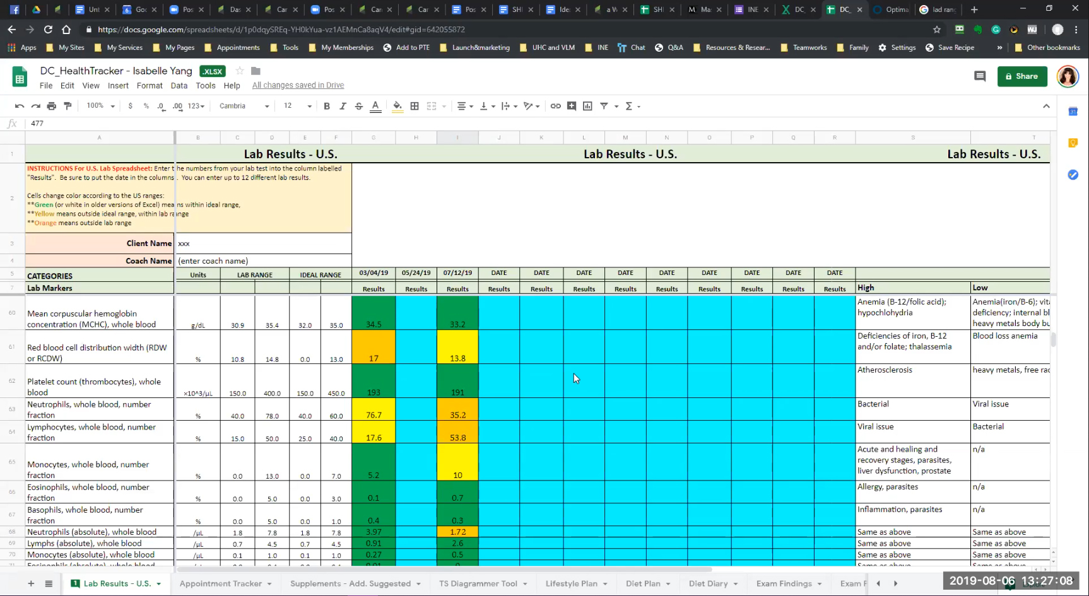The height and width of the screenshot is (596, 1089).
Task: Open the Cambria font dropdown
Action: coord(244,106)
